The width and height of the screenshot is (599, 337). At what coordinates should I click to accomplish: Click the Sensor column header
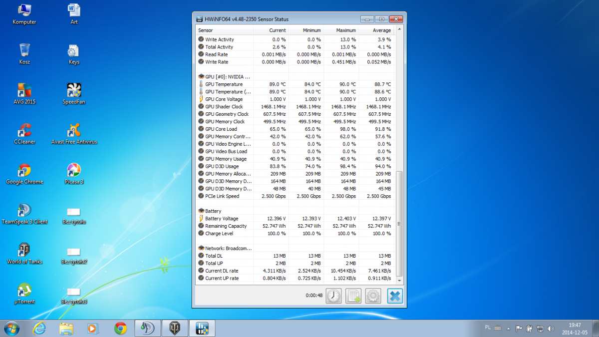pyautogui.click(x=224, y=30)
